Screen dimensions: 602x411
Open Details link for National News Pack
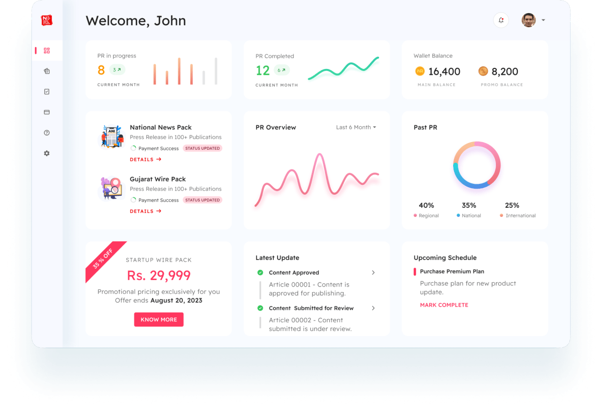(x=146, y=160)
